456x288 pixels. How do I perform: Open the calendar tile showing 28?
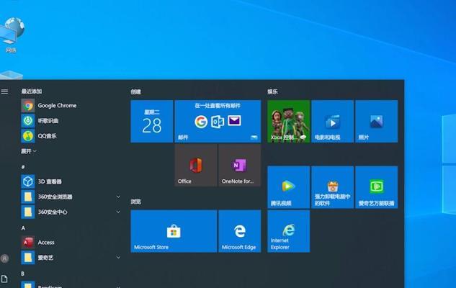152,122
